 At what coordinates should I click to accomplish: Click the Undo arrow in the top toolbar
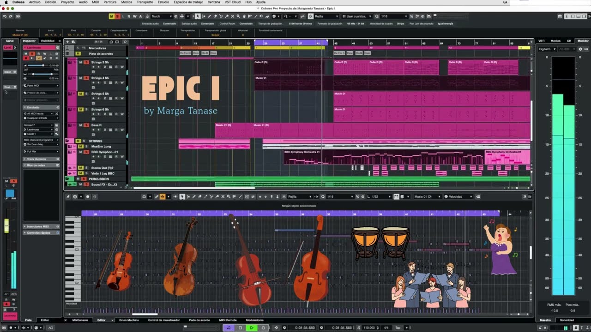click(x=5, y=16)
